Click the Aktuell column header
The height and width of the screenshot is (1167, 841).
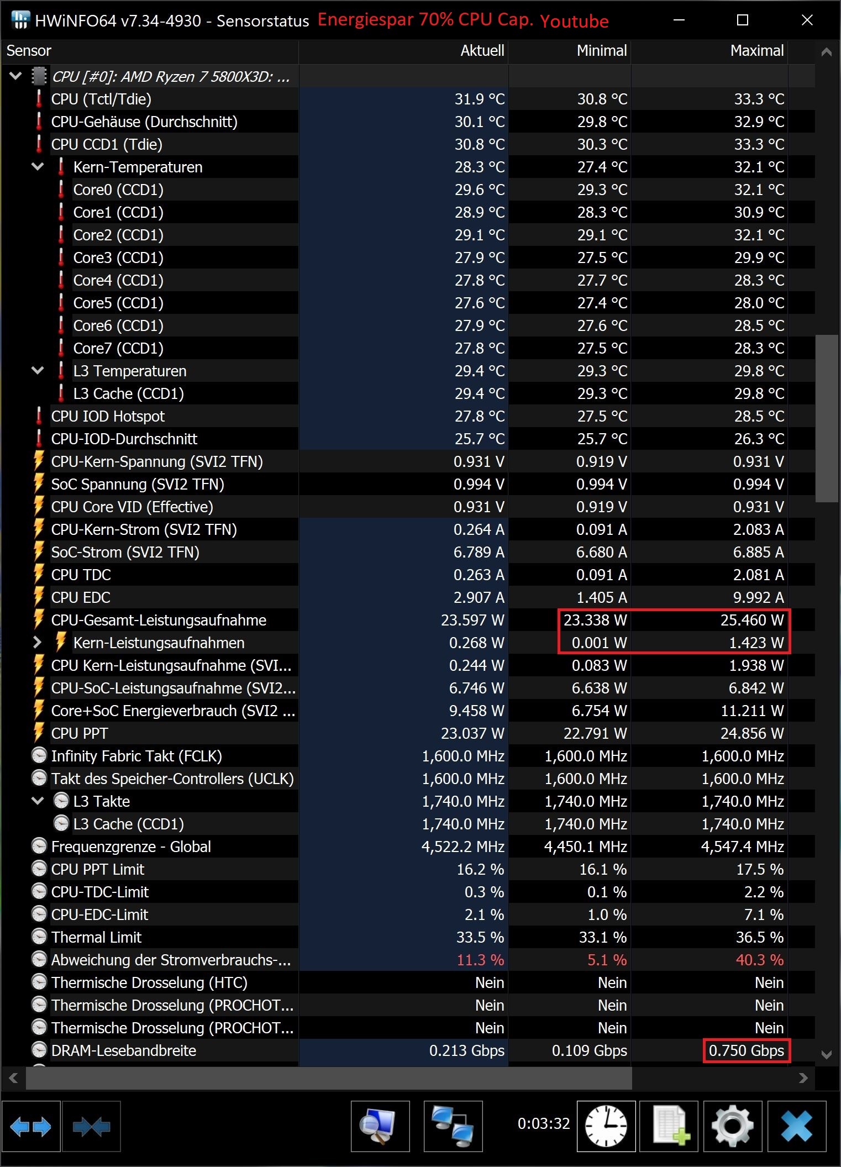point(403,51)
